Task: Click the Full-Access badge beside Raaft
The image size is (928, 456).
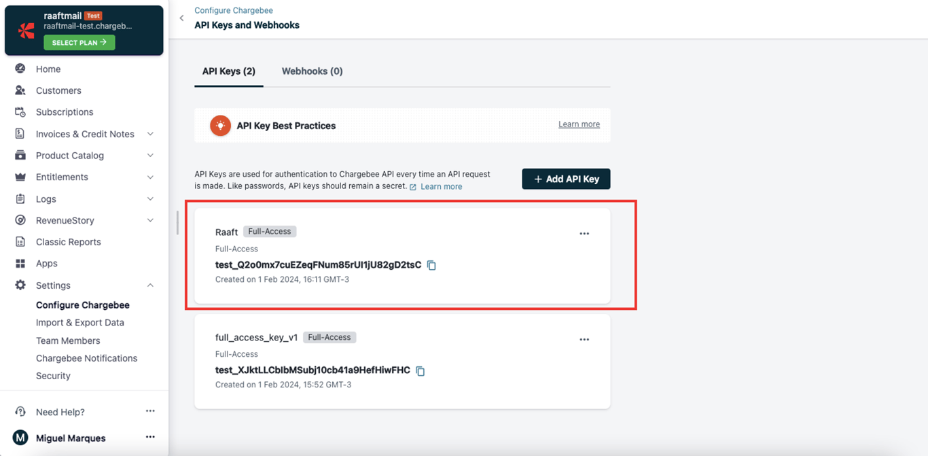Action: [x=270, y=232]
